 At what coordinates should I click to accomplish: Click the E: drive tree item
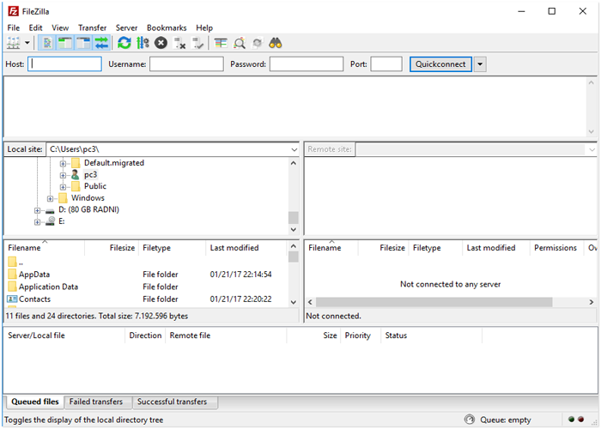pyautogui.click(x=61, y=221)
